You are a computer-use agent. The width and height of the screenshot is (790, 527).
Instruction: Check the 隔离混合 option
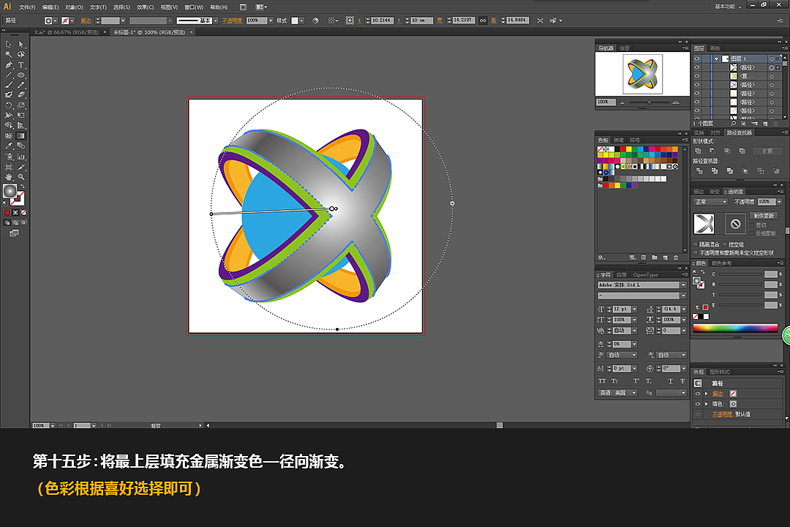695,244
